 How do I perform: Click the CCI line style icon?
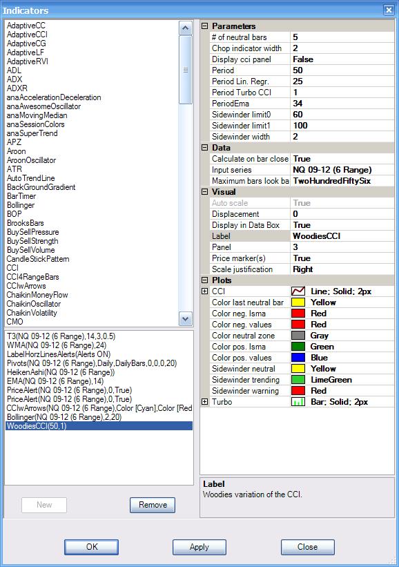[x=298, y=291]
